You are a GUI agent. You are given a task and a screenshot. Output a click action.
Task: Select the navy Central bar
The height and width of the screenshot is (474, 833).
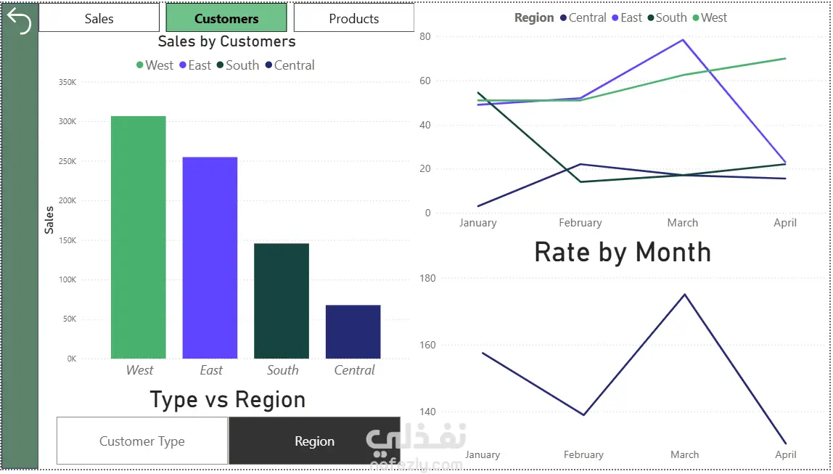tap(353, 332)
